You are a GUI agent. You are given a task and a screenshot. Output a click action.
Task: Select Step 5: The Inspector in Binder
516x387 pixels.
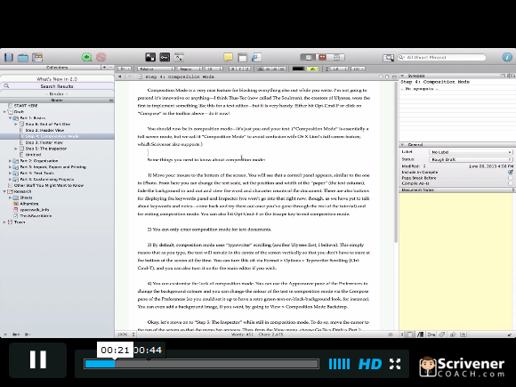tap(46, 149)
